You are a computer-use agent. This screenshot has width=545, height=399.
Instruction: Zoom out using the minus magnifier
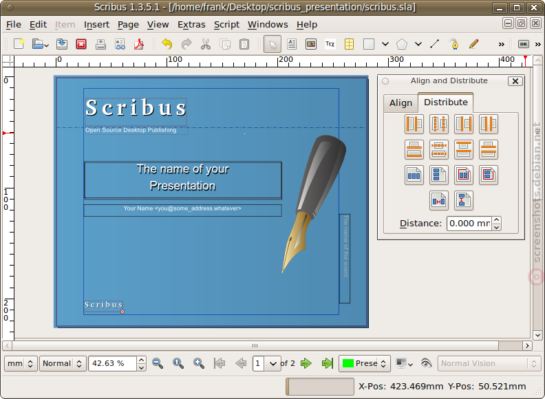click(158, 363)
